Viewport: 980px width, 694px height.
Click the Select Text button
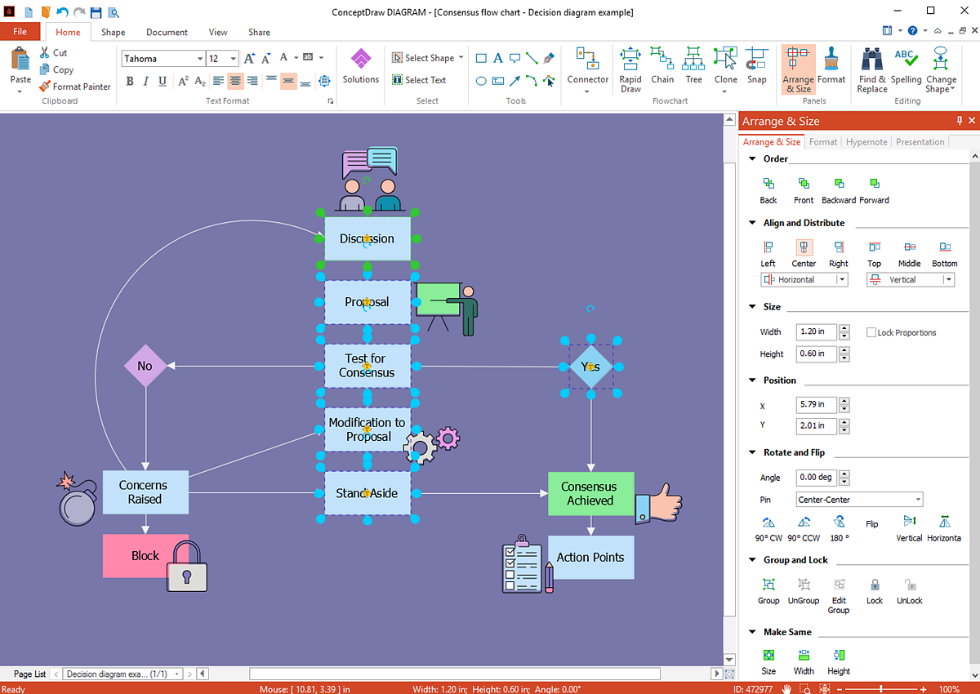[x=419, y=80]
